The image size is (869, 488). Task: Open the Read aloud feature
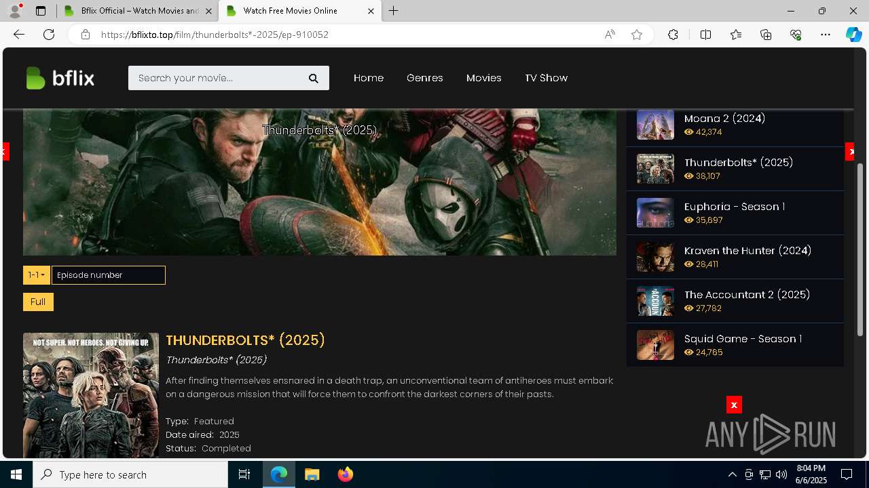coord(610,35)
